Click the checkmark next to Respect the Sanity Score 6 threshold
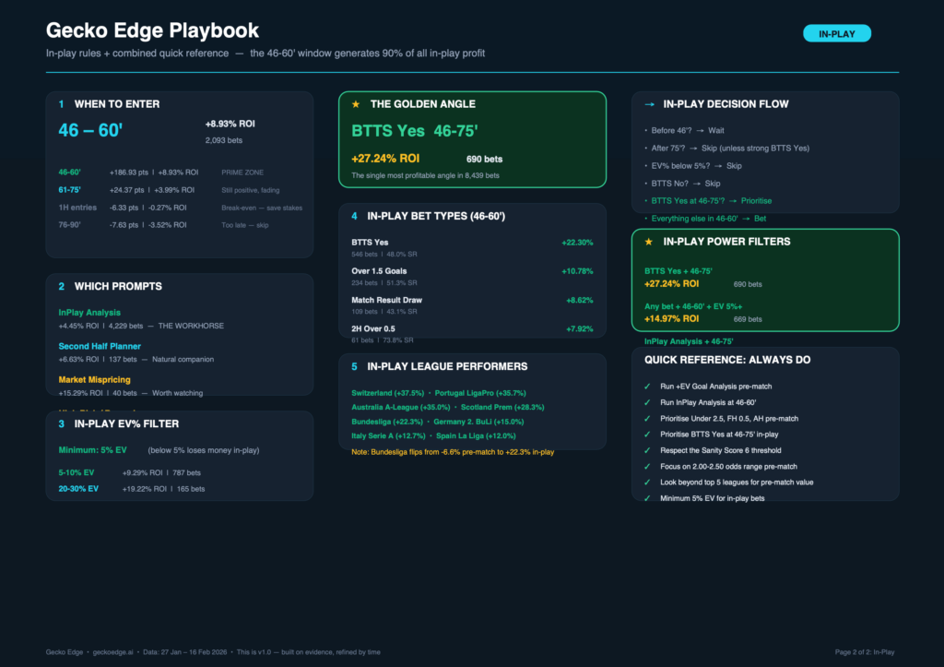Screen dimensions: 944x667 [648, 450]
